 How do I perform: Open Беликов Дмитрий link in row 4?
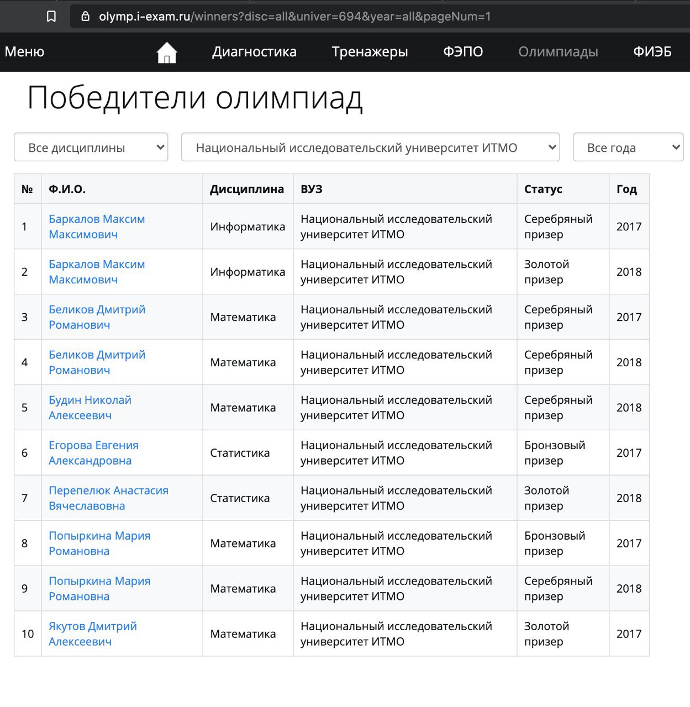pyautogui.click(x=97, y=362)
